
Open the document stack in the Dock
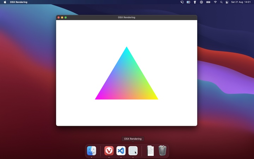click(x=150, y=151)
